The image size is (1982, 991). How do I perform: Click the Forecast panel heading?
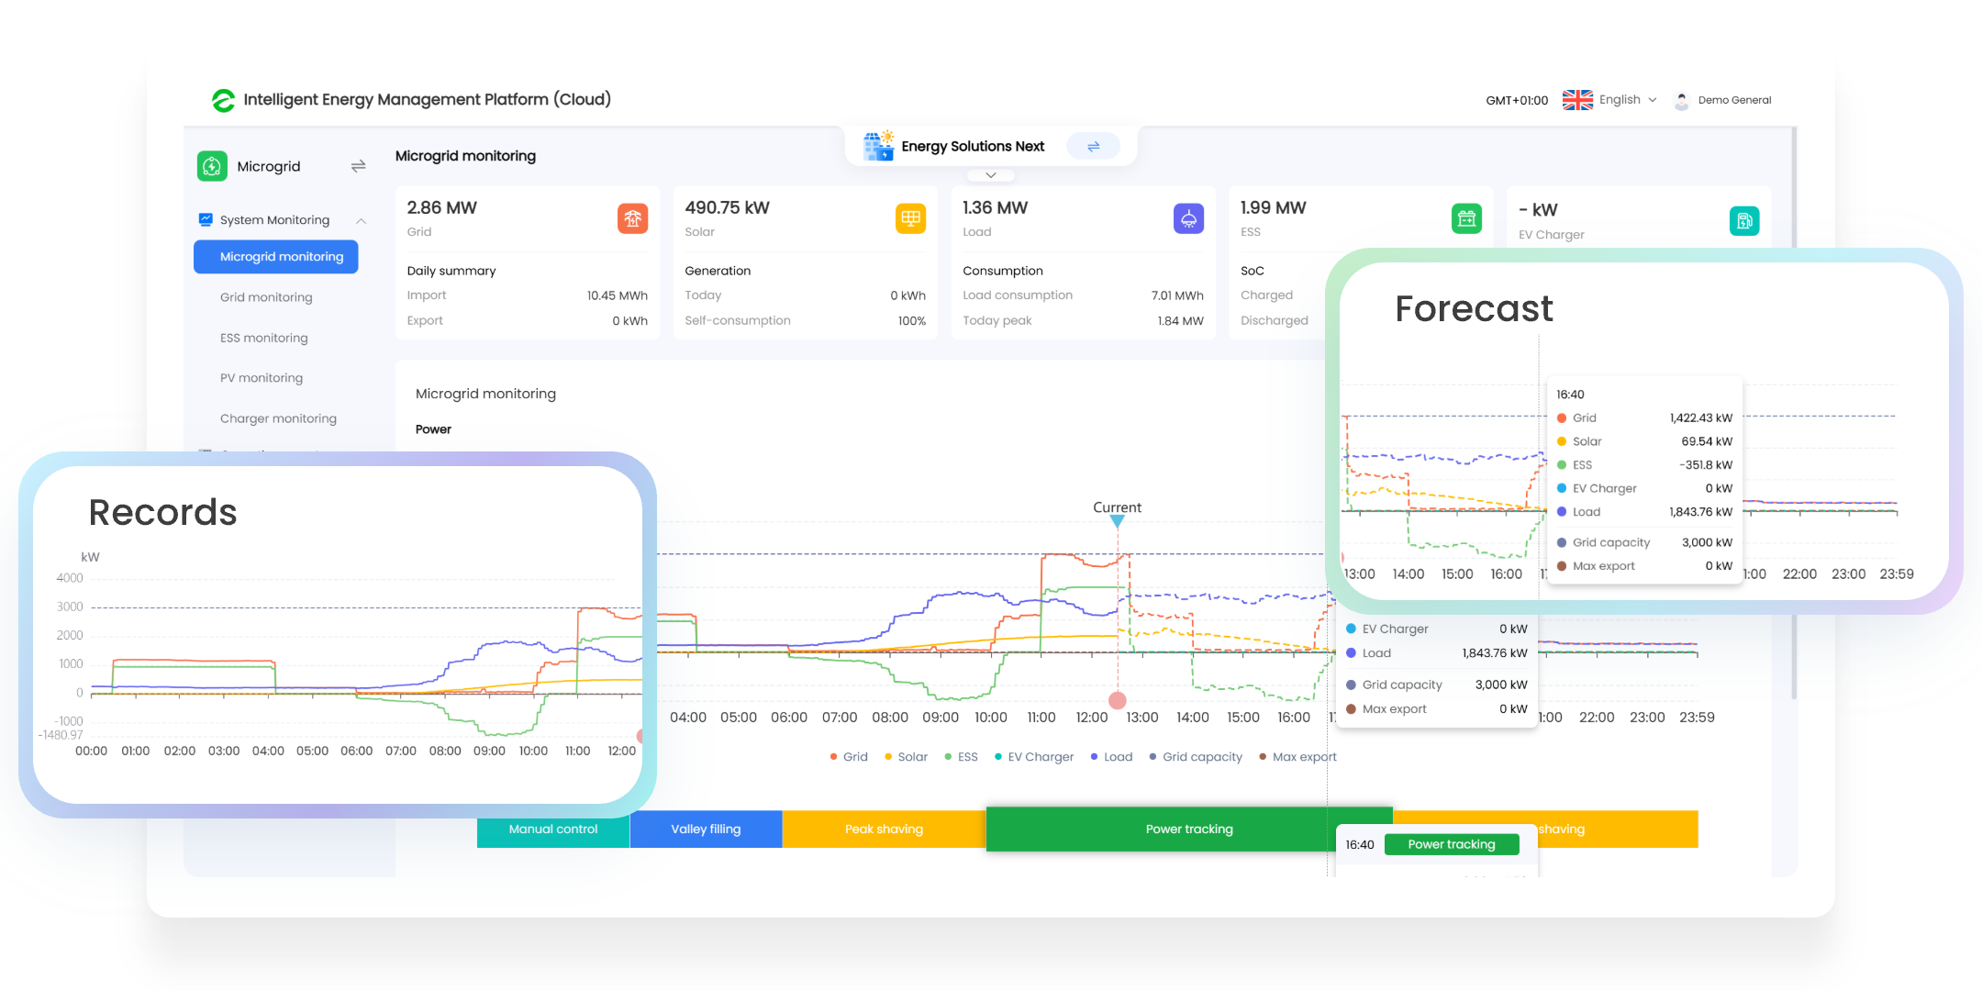point(1474,309)
